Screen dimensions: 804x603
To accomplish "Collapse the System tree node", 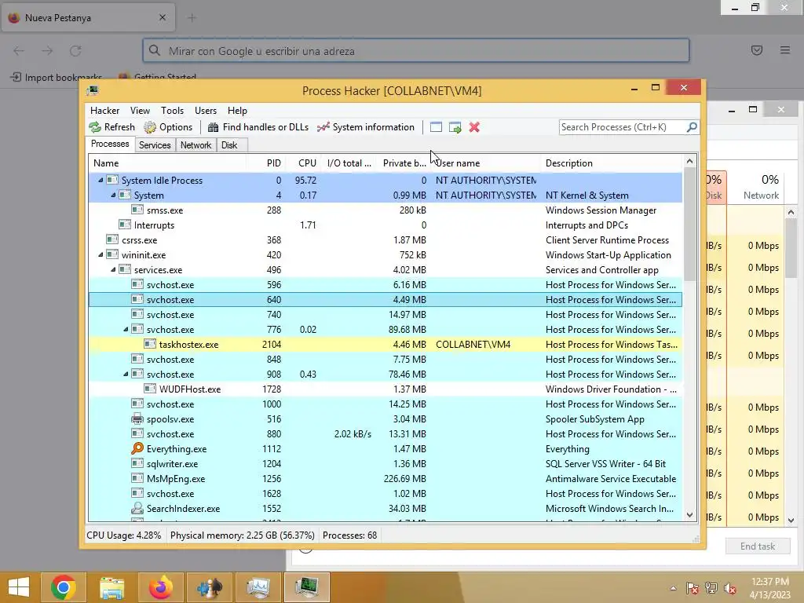I will [113, 196].
